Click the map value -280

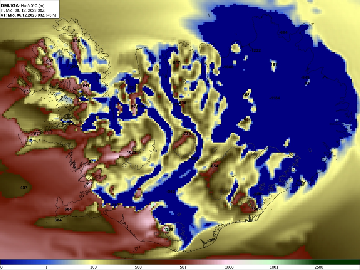click(x=257, y=194)
